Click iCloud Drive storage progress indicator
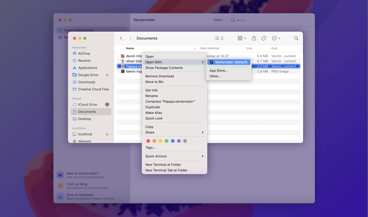The height and width of the screenshot is (217, 368). 107,104
